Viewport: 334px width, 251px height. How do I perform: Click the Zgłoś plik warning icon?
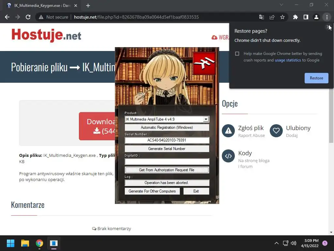click(x=228, y=131)
